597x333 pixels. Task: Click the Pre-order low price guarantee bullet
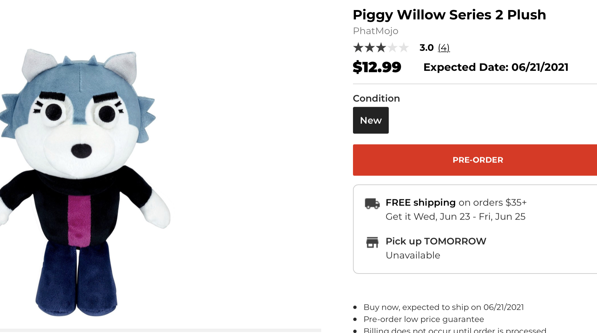coord(424,319)
